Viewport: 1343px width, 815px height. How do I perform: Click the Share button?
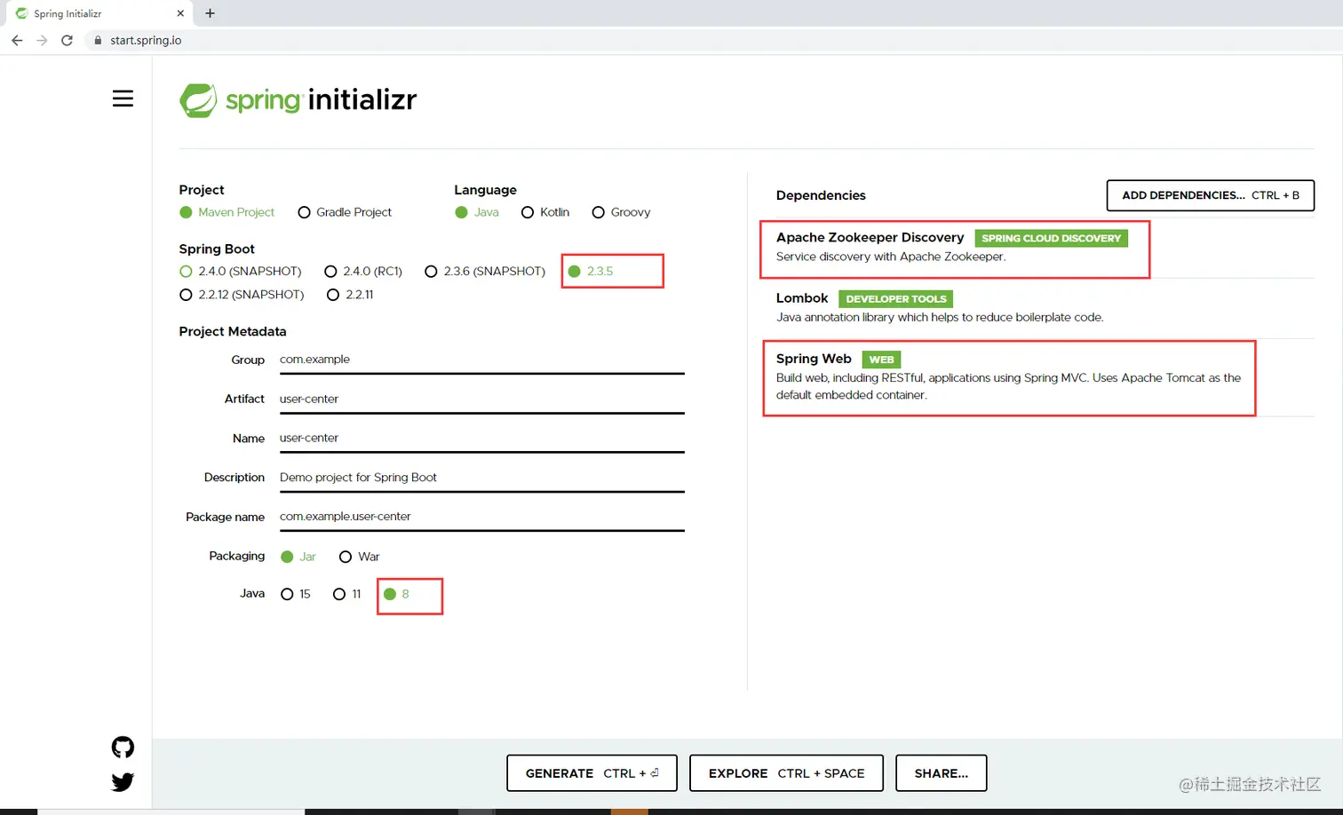point(941,773)
